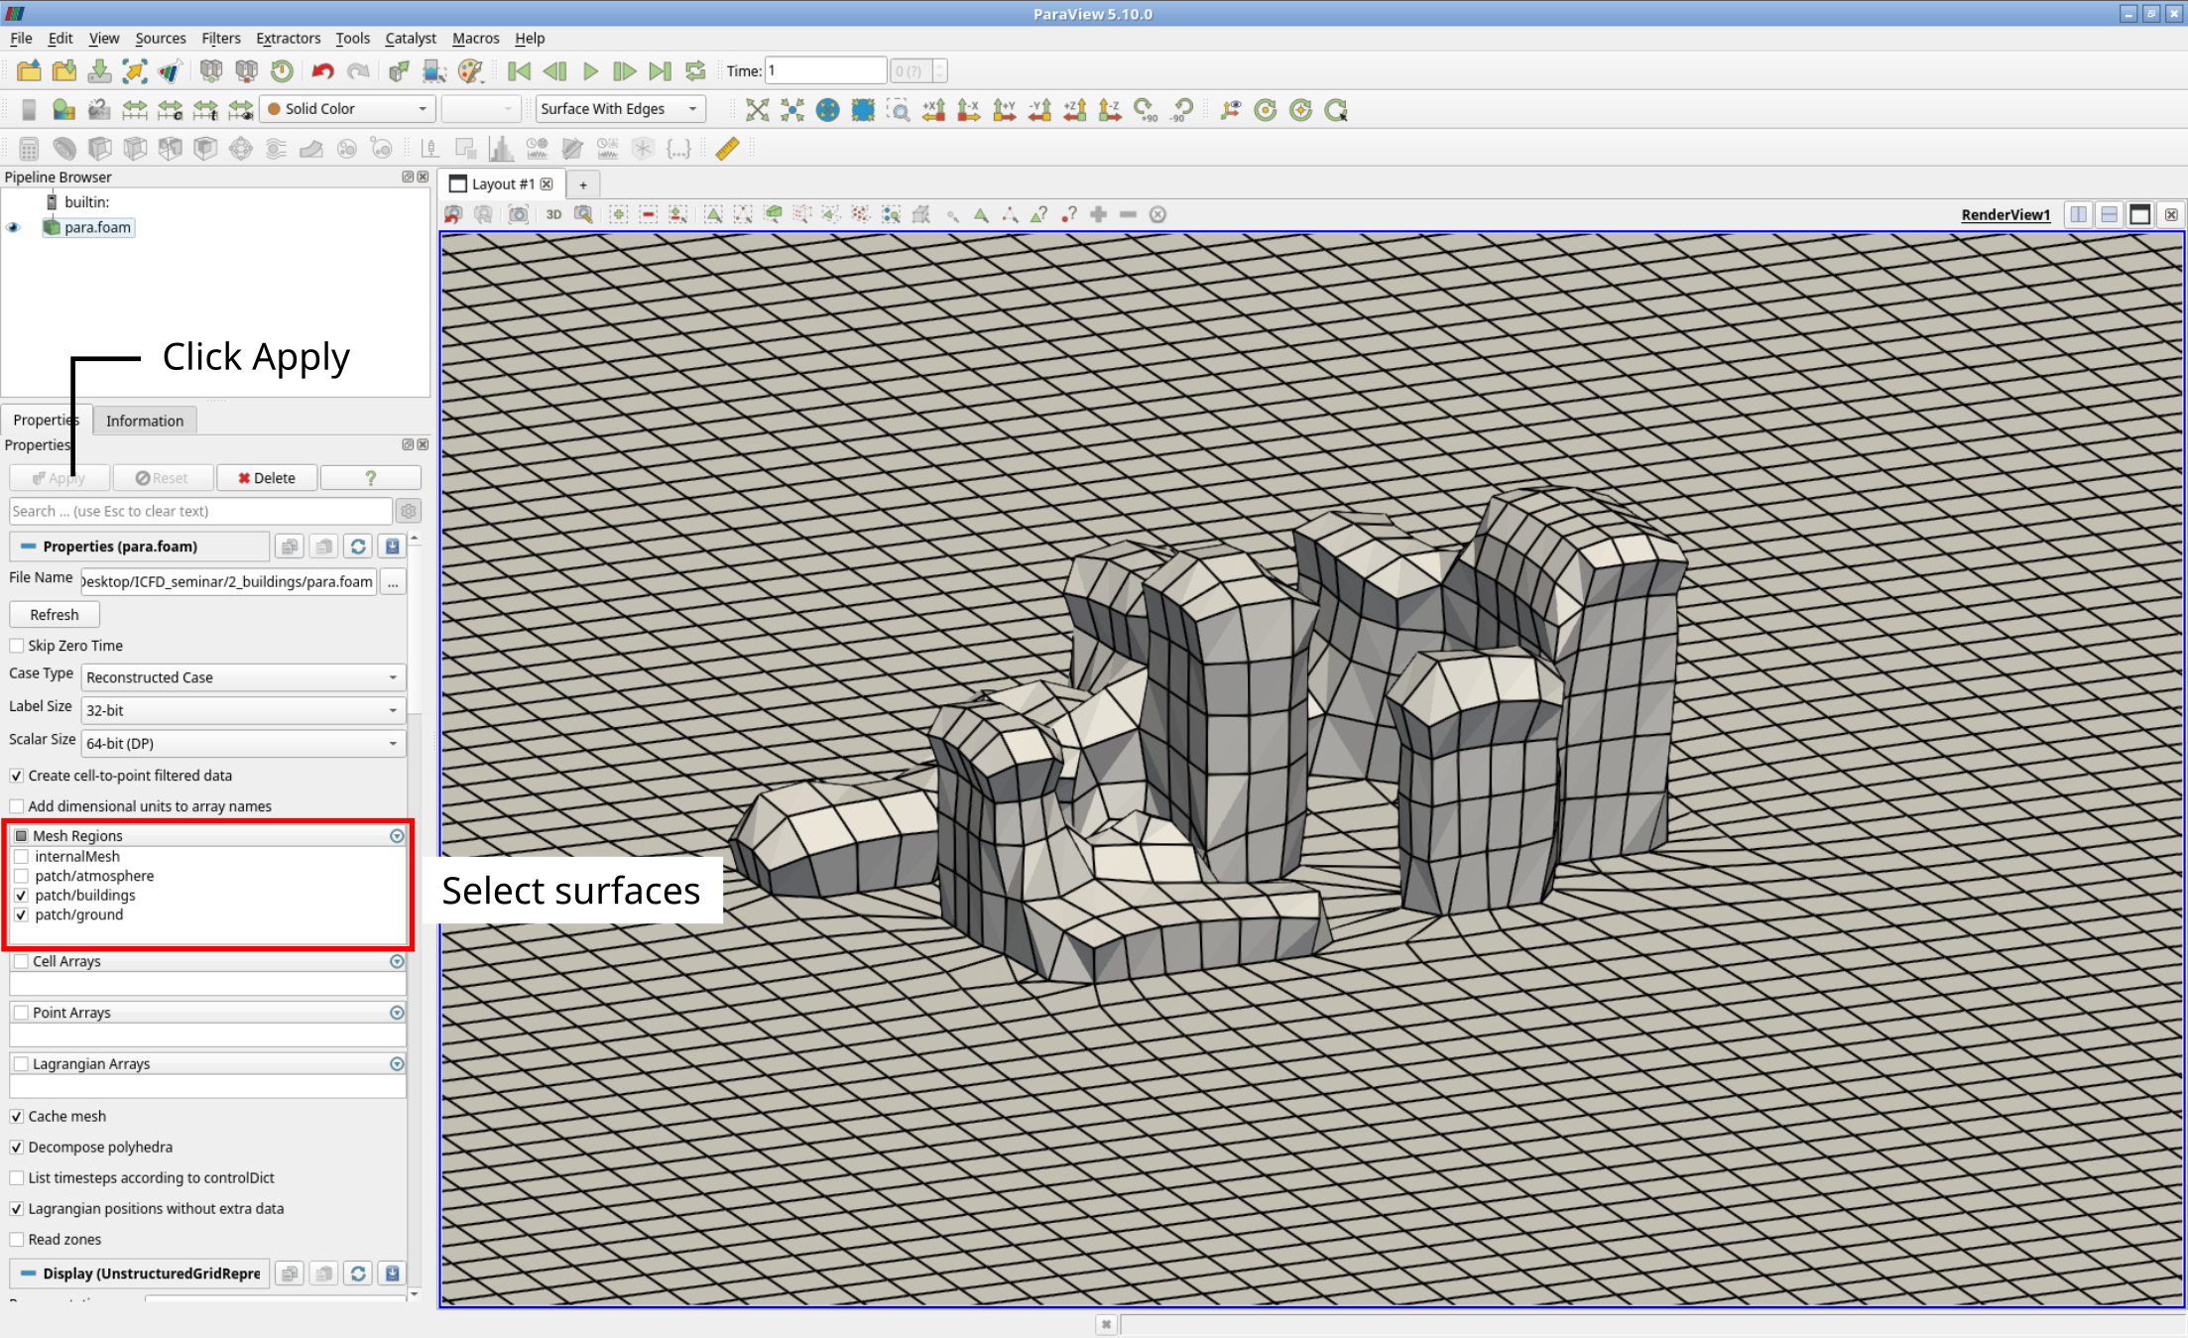Screen dimensions: 2188x1338
Task: Open the Filters menu
Action: (x=220, y=38)
